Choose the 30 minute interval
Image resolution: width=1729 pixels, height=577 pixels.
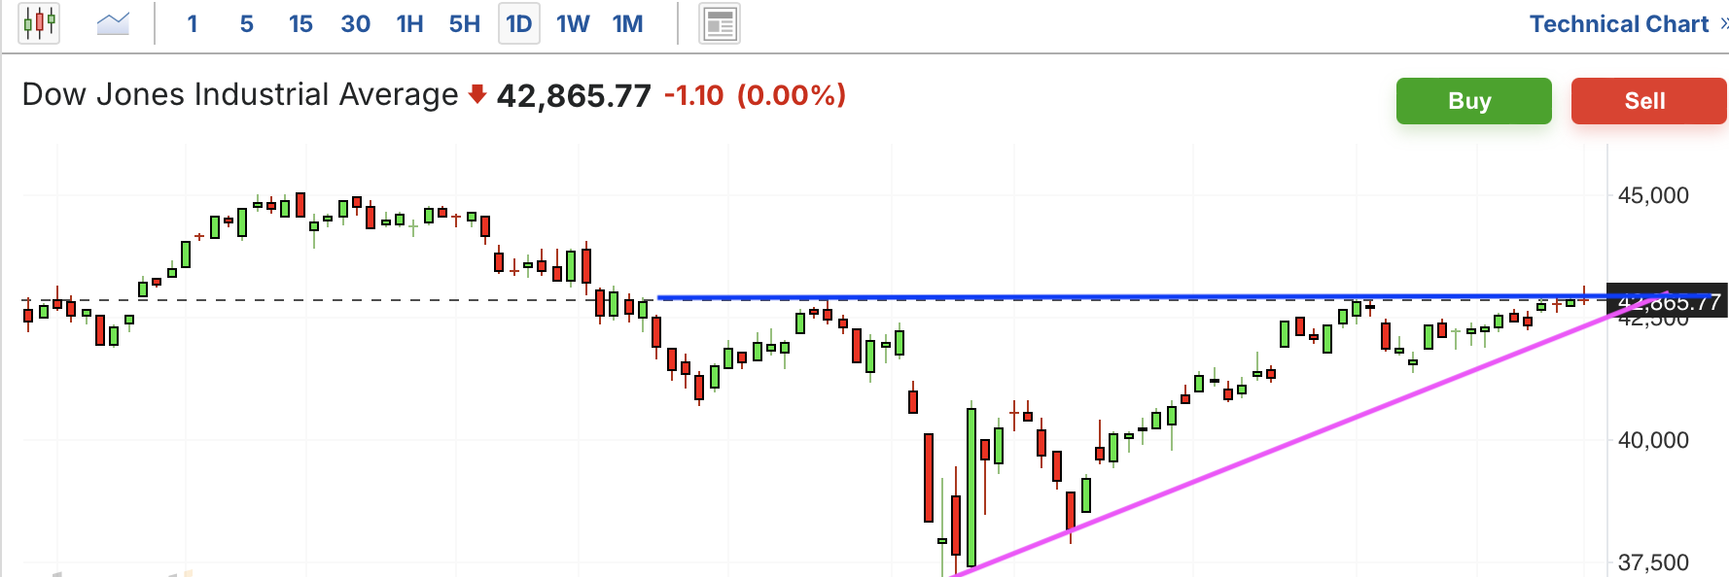click(355, 23)
